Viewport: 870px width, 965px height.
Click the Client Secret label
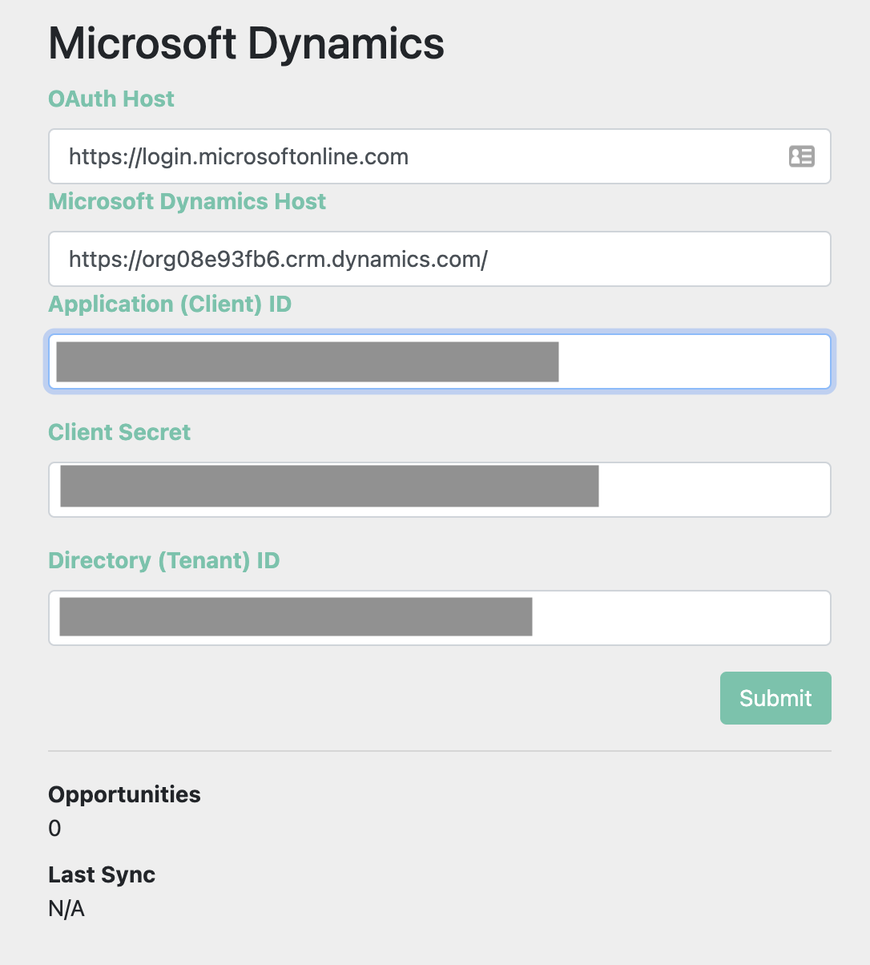pyautogui.click(x=119, y=432)
